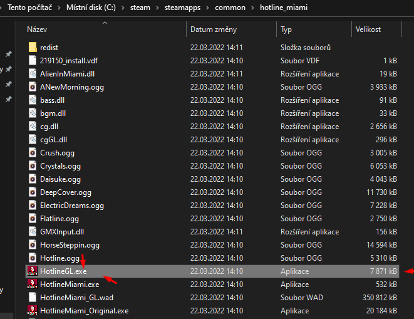Click the Hotline.ogg audio icon
414x319 pixels.
tap(33, 258)
